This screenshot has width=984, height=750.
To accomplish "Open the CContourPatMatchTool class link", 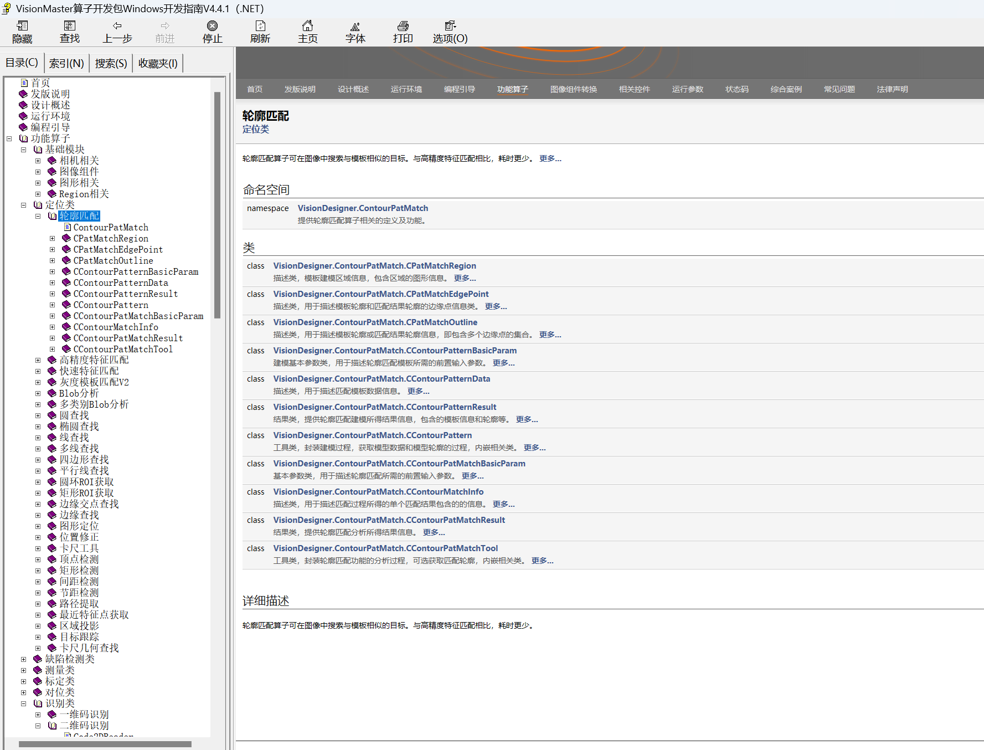I will 385,548.
